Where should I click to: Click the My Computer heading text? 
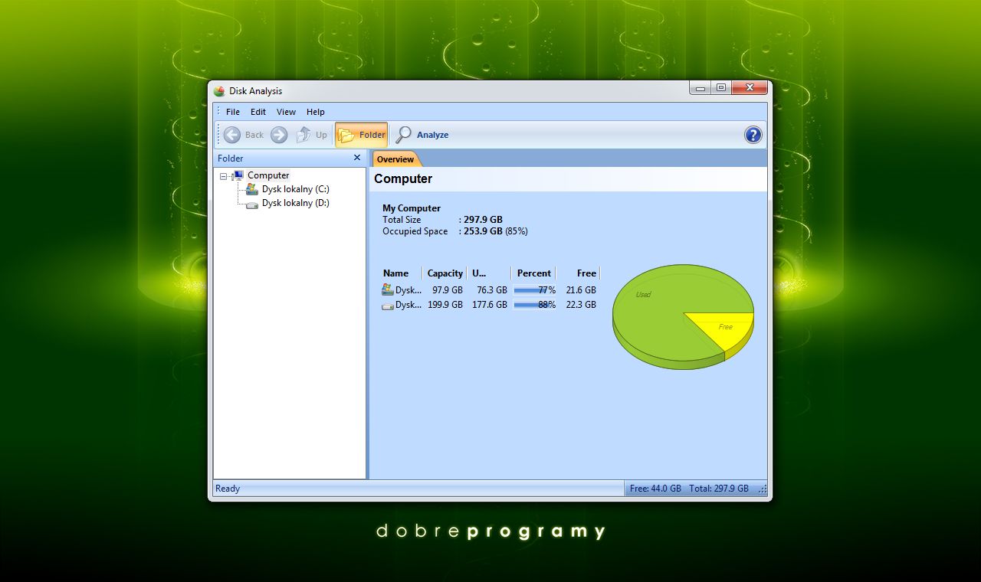[x=412, y=208]
